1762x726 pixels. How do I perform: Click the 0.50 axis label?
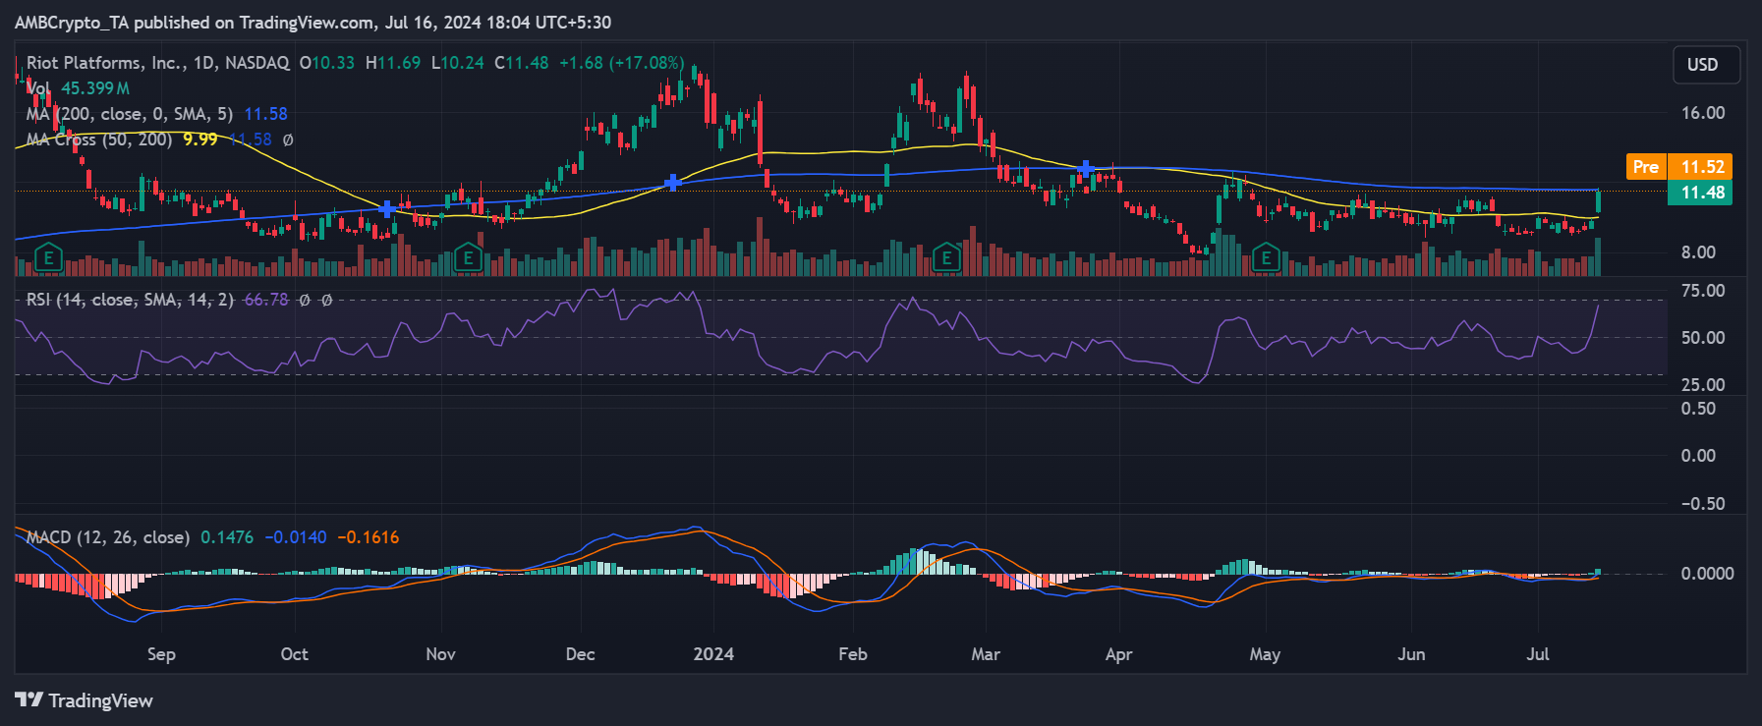(1699, 409)
